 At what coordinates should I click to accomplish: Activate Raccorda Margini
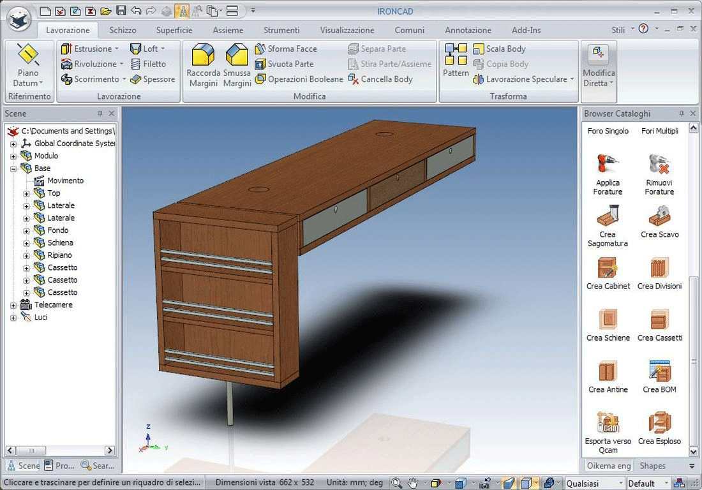point(203,64)
